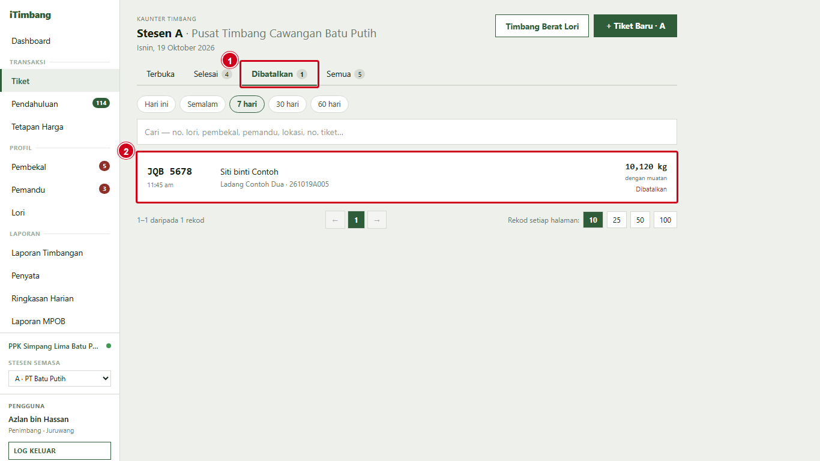Filter tickets by Hari ini

point(157,104)
